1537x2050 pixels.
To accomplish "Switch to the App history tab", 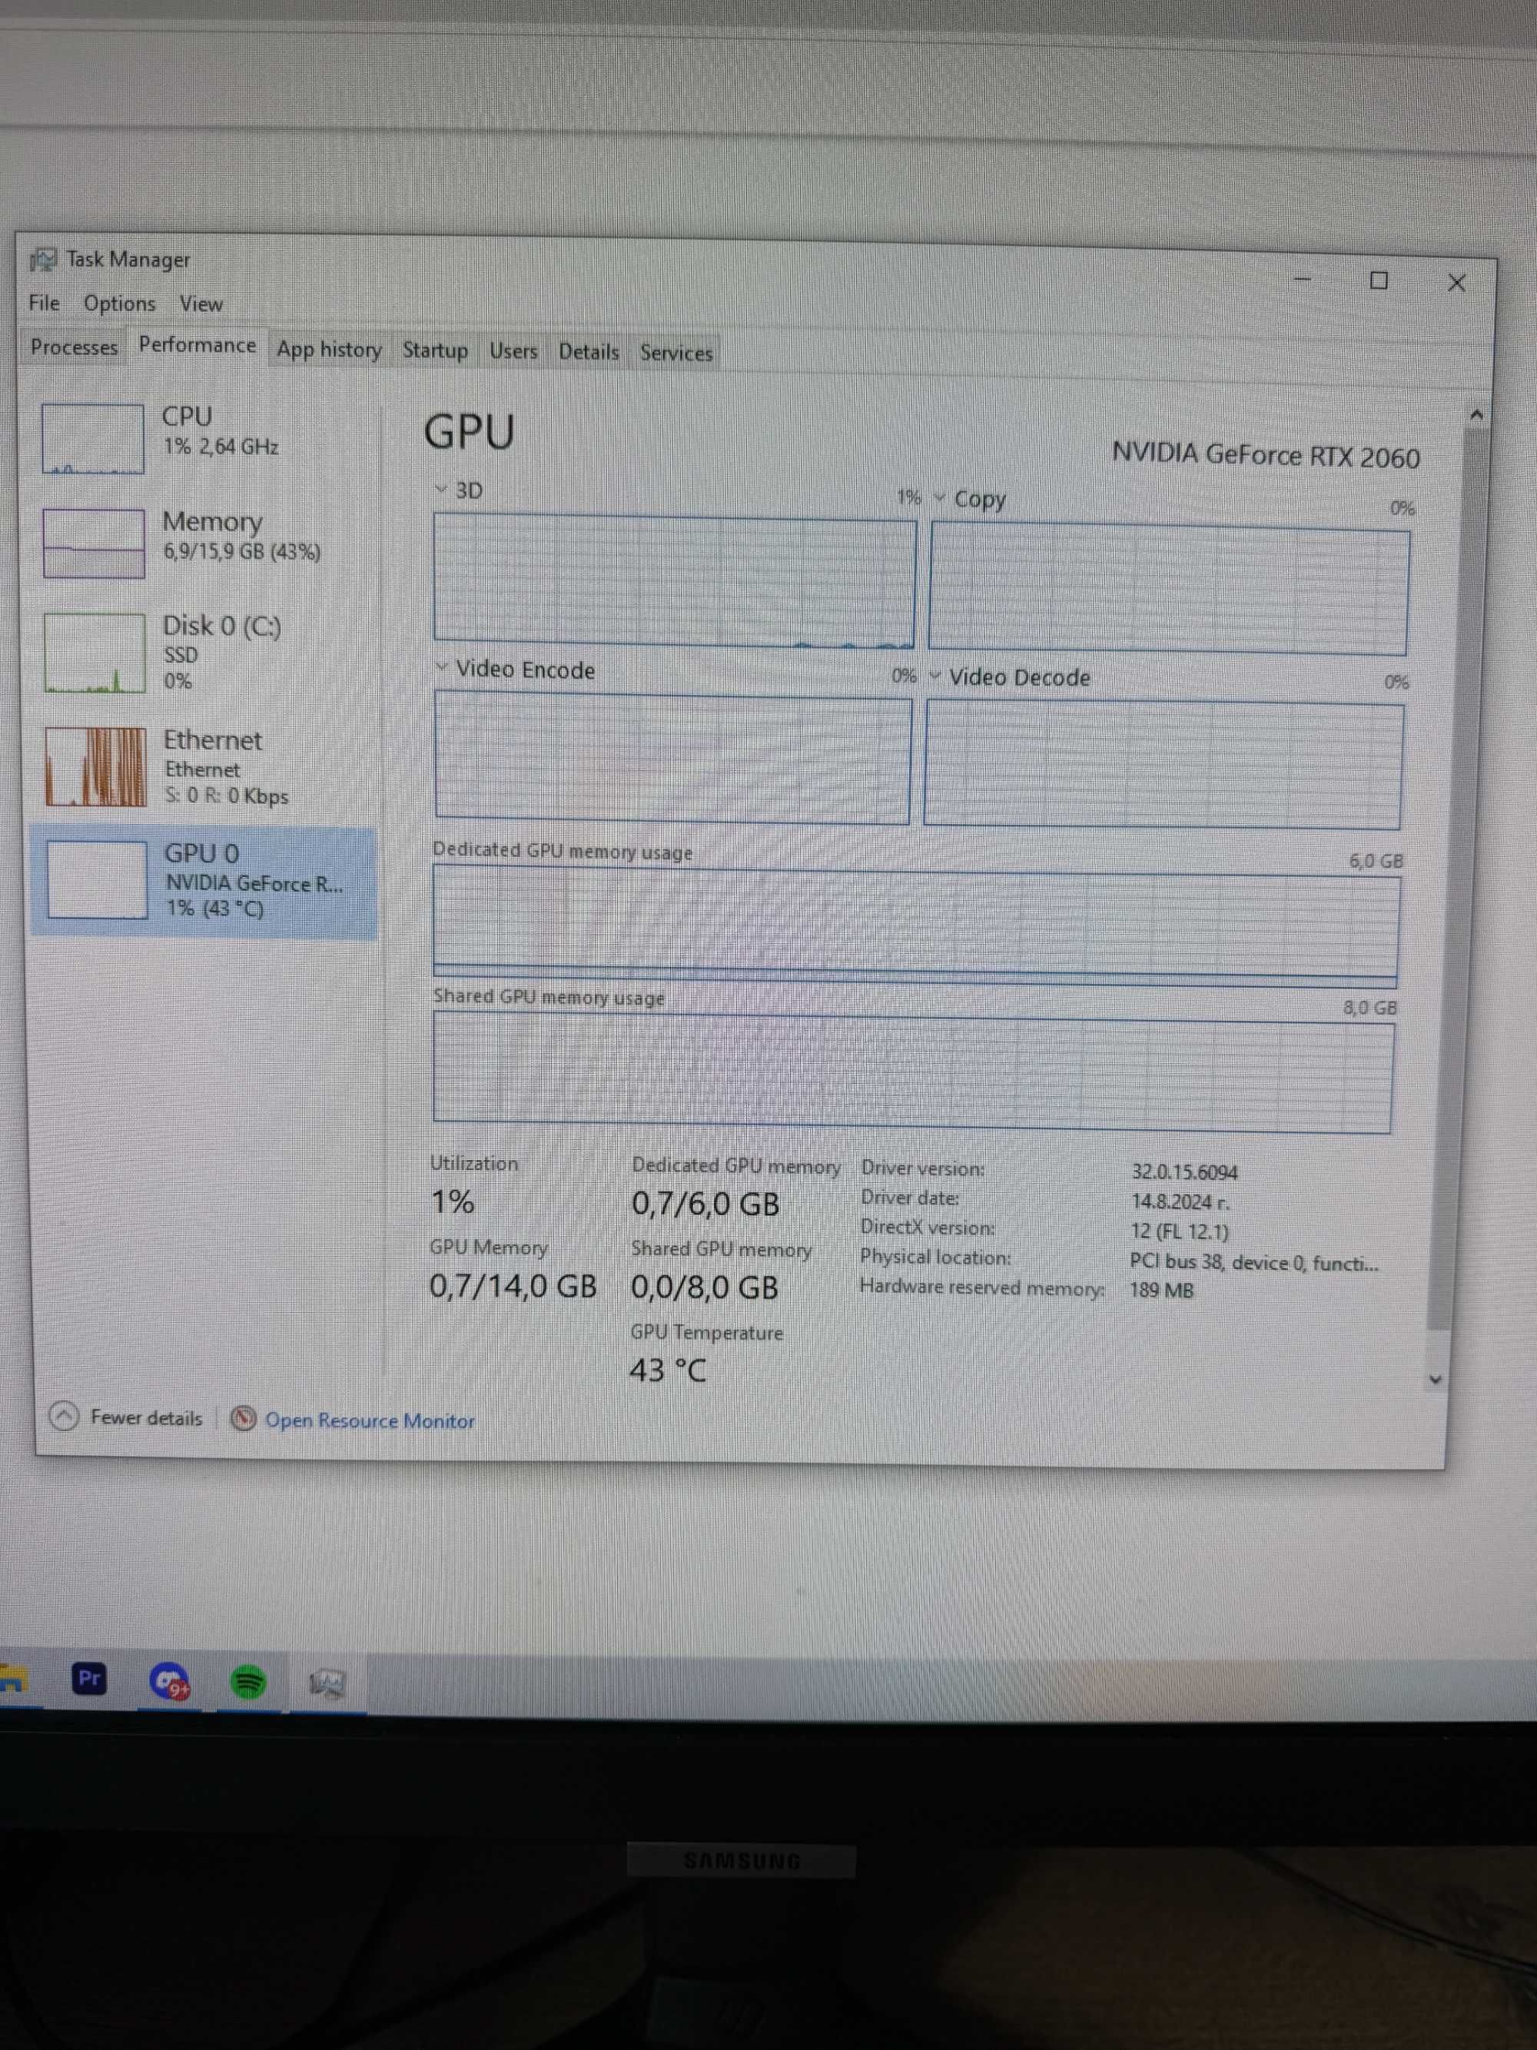I will click(x=329, y=350).
